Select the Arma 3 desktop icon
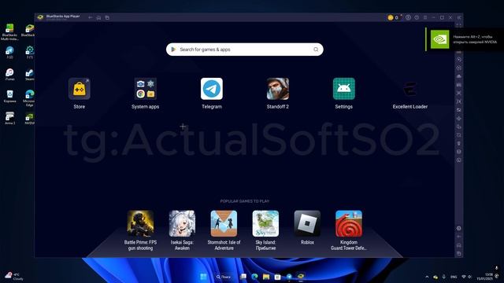The height and width of the screenshot is (283, 504). 9,118
